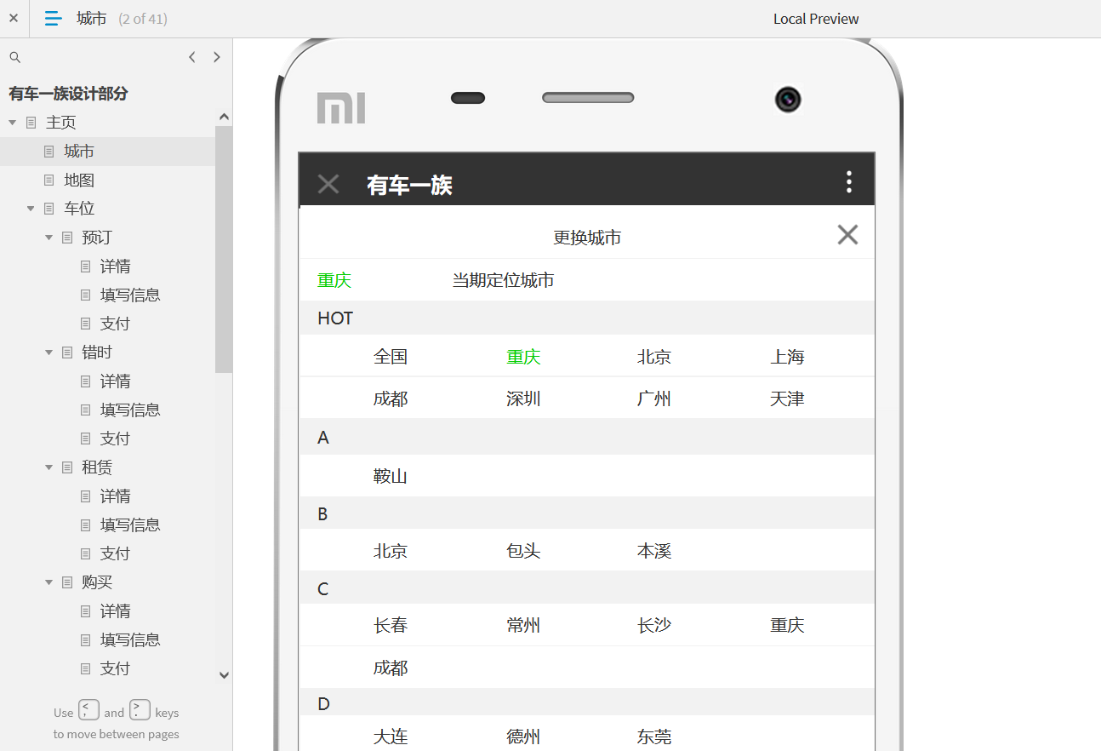
Task: Collapse the 购买 tree node
Action: (x=49, y=582)
